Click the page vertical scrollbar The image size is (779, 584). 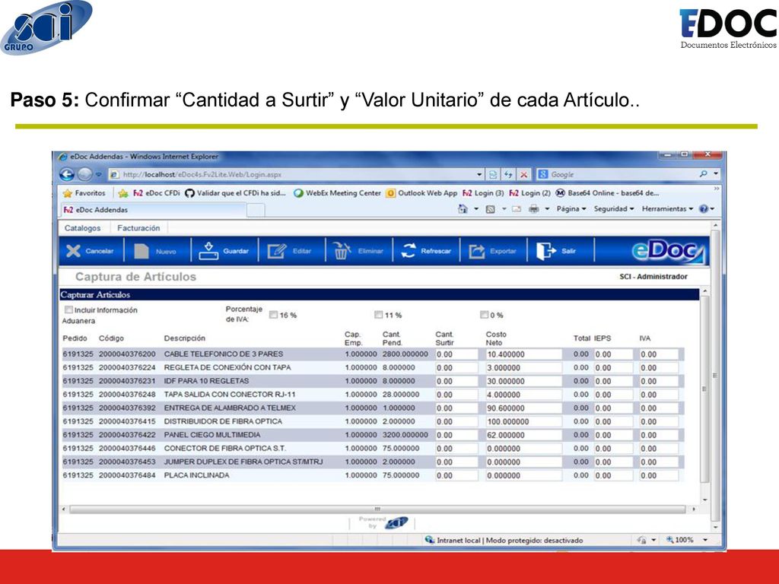[715, 376]
